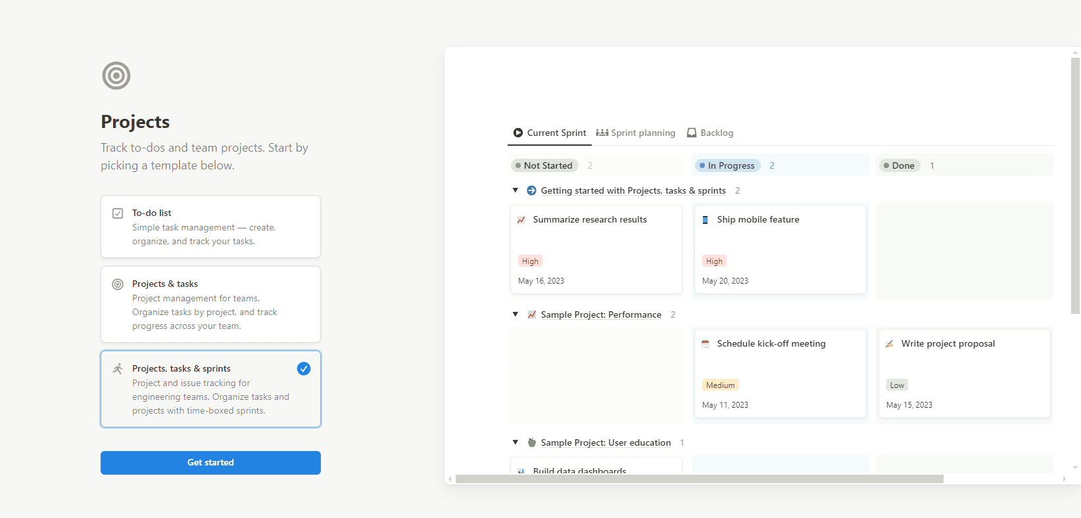The width and height of the screenshot is (1081, 518).
Task: Click apple icon beside Sample Project: User education
Action: [x=532, y=442]
